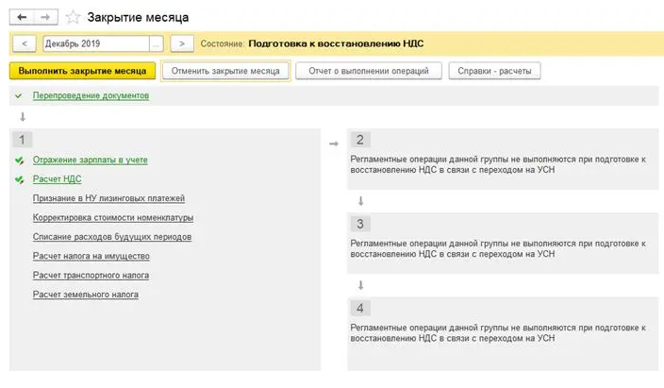Open Расчет транспортного налога operation
The image size is (664, 388).
click(x=91, y=276)
